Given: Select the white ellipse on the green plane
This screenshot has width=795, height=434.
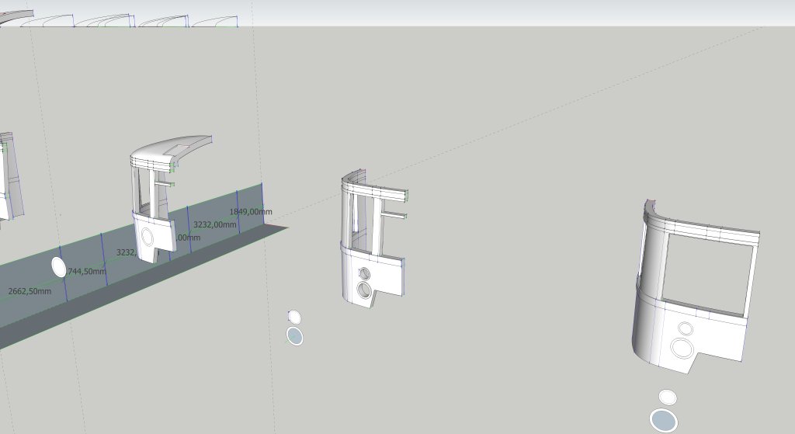Looking at the screenshot, I should point(59,266).
